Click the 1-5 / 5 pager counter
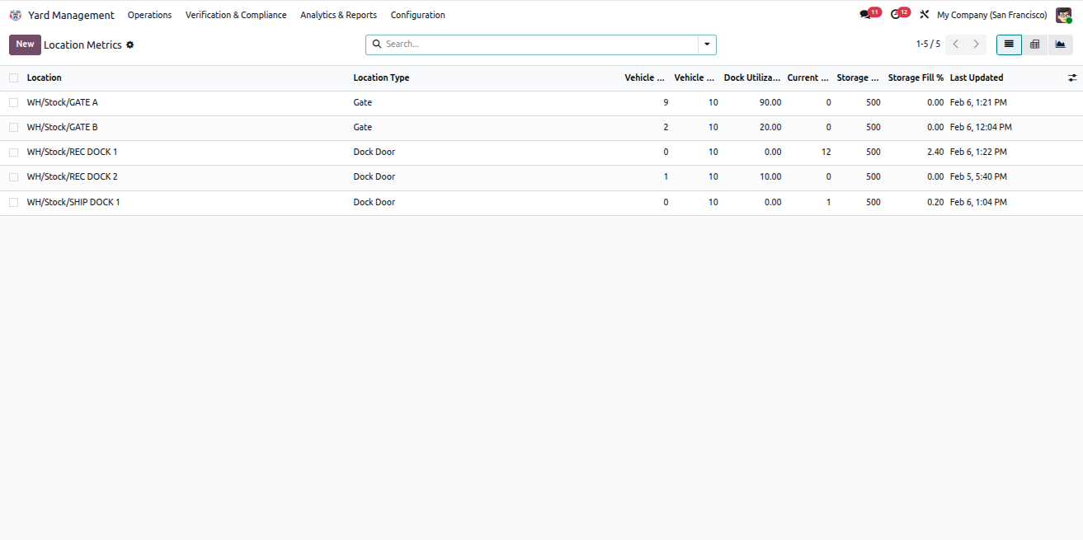This screenshot has height=540, width=1083. click(x=928, y=45)
